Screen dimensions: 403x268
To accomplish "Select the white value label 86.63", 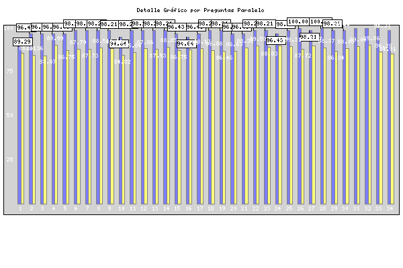I will coord(234,44).
